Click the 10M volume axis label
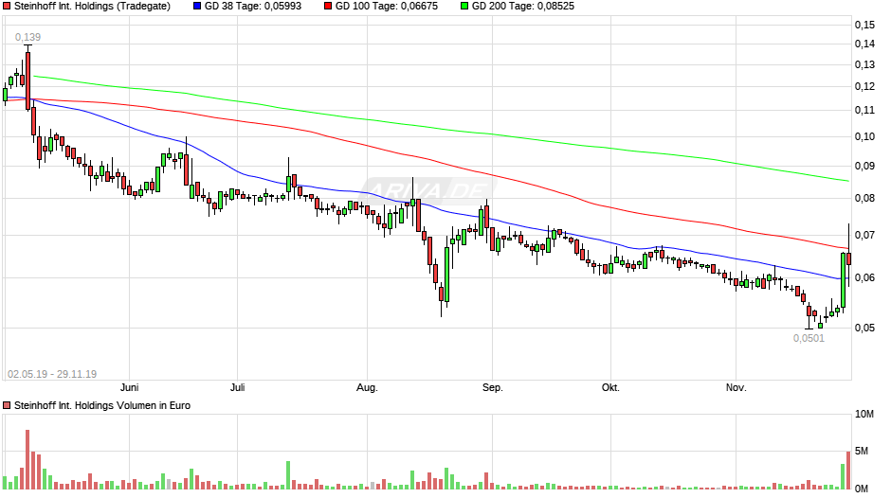Screen dimensions: 891x498 coord(864,414)
